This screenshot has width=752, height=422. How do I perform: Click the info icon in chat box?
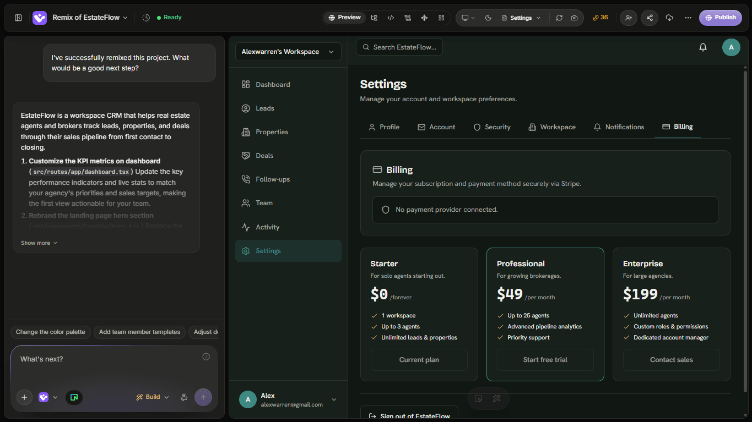206,357
